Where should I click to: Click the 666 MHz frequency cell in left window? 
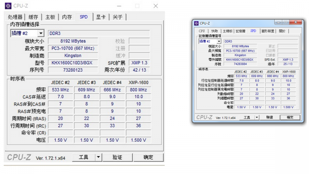[x=112, y=90]
